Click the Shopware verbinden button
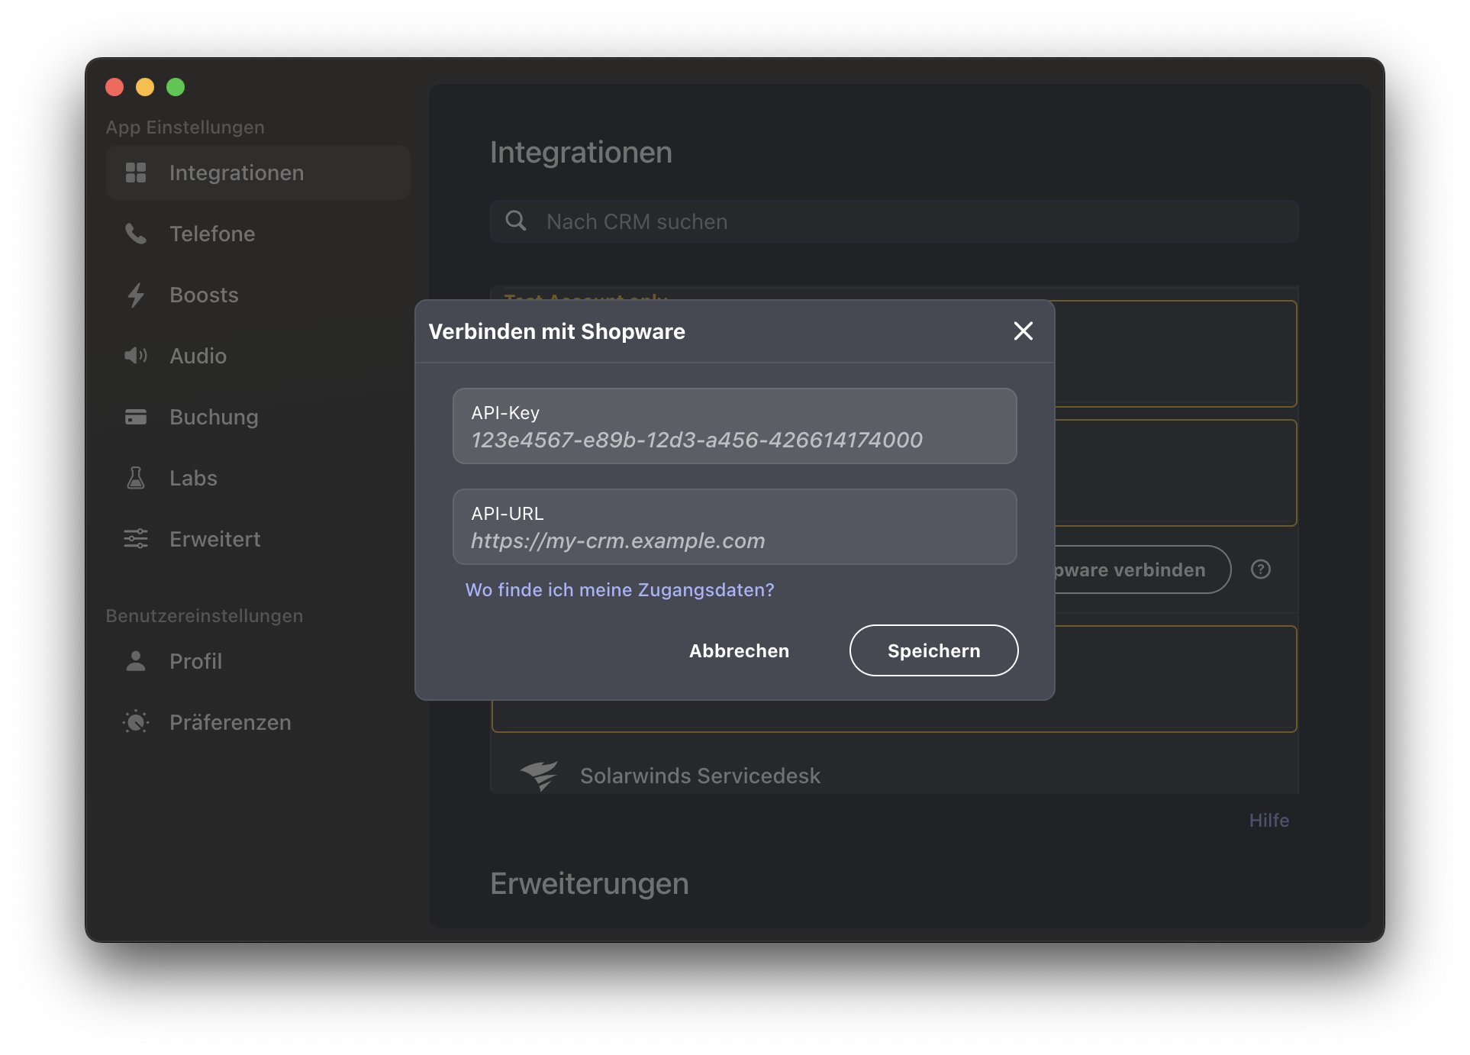 [x=1143, y=570]
